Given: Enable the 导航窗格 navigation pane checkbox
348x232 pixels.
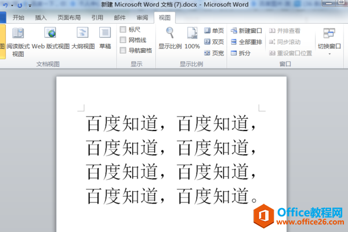Looking at the screenshot, I should click(123, 50).
